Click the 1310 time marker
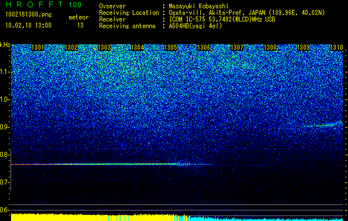348x221 pixels. (x=337, y=48)
